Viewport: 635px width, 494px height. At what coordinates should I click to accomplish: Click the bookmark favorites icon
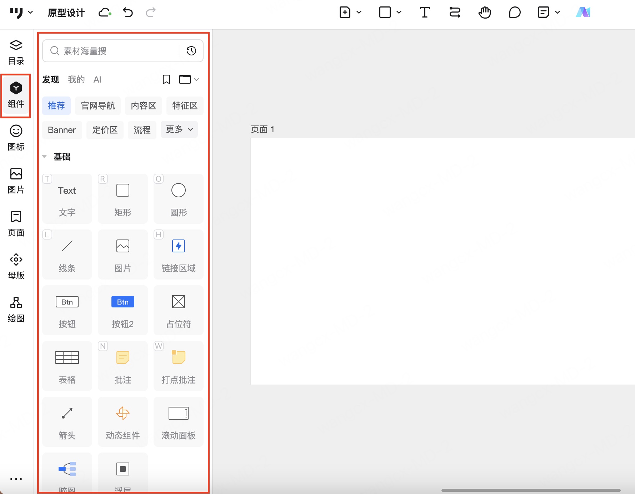[x=166, y=79]
